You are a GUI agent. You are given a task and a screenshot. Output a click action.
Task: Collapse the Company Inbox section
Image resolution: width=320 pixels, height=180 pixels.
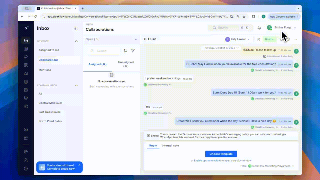tap(76, 85)
